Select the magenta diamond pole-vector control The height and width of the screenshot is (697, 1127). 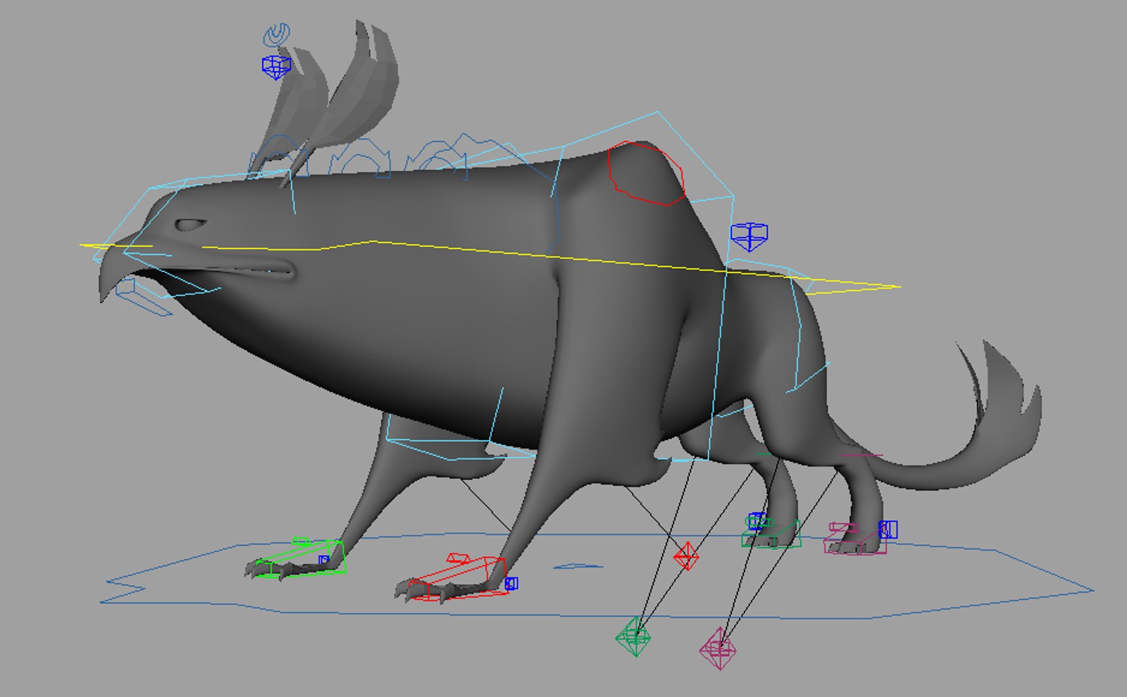[719, 648]
